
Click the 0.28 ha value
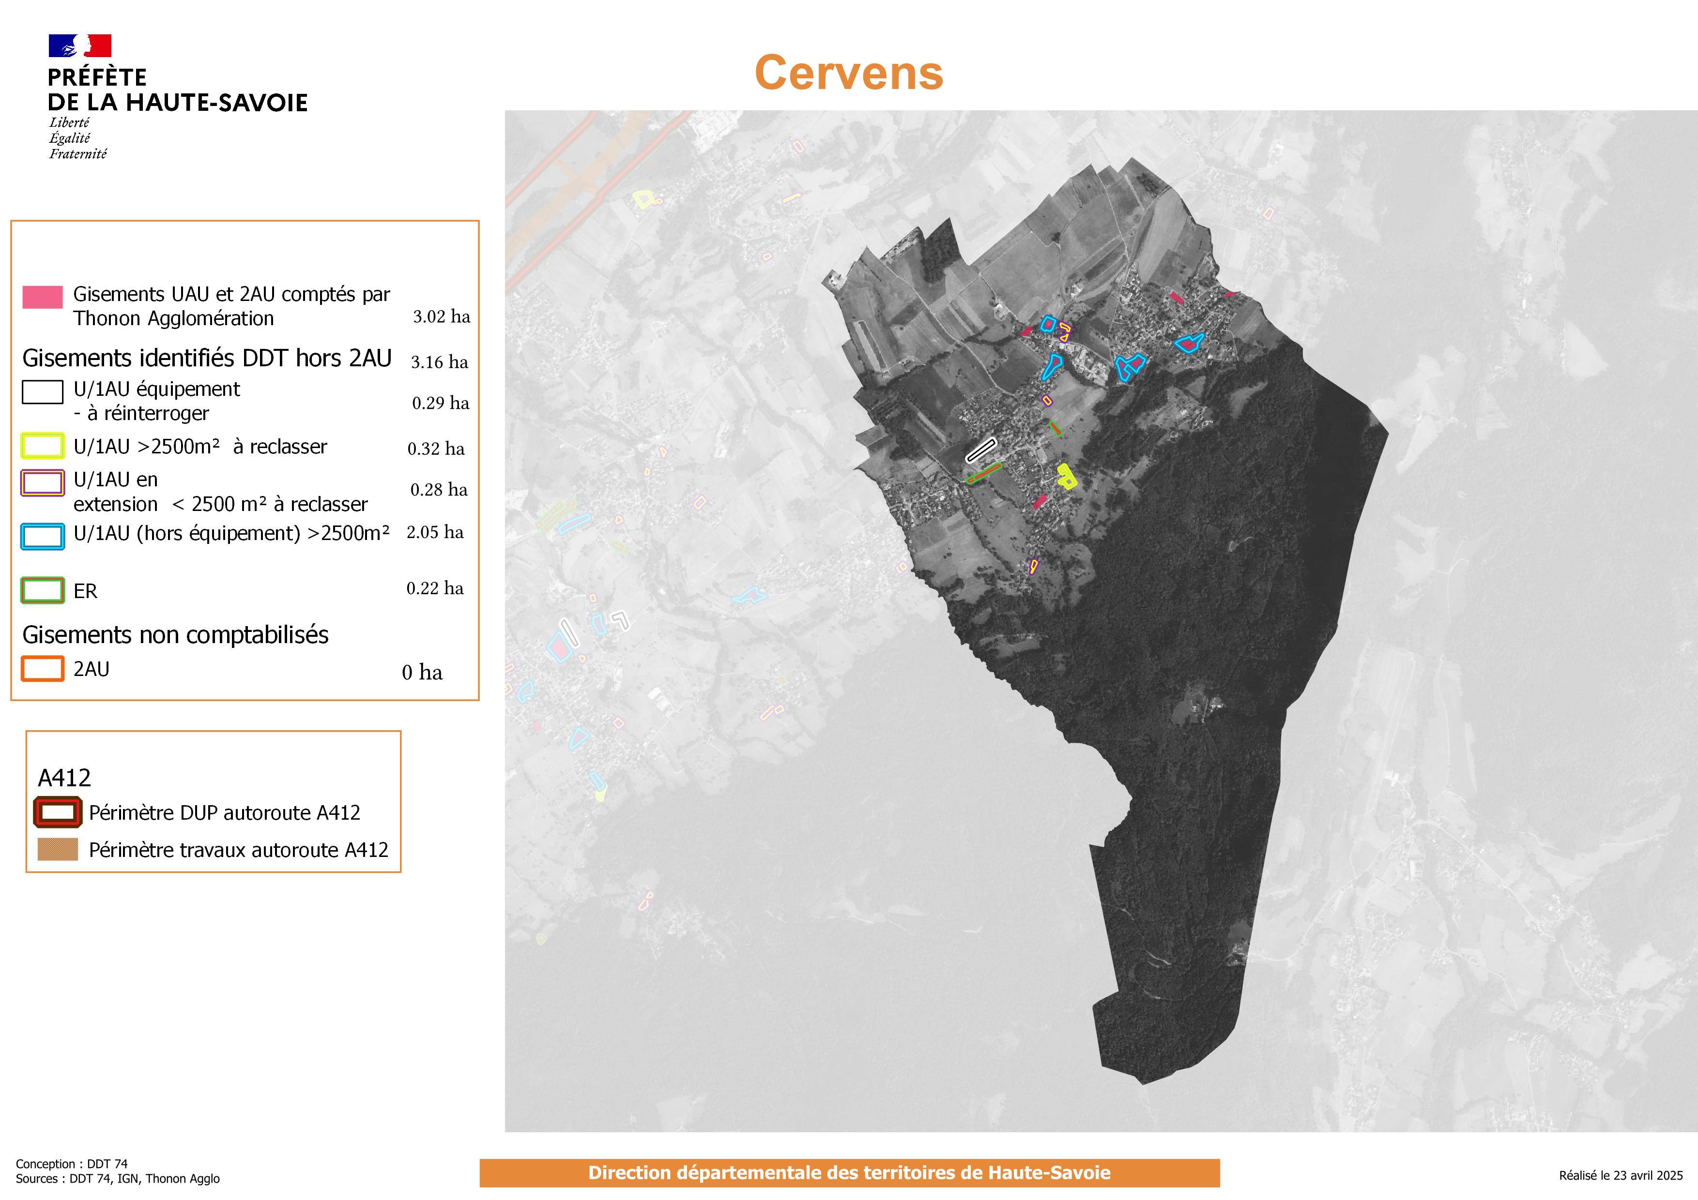pyautogui.click(x=439, y=489)
